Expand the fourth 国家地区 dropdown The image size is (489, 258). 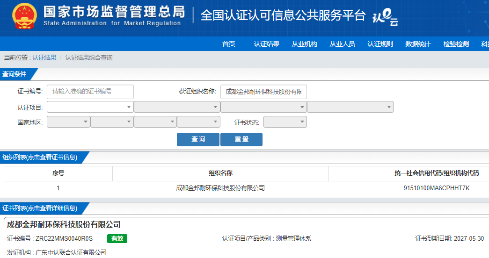198,122
